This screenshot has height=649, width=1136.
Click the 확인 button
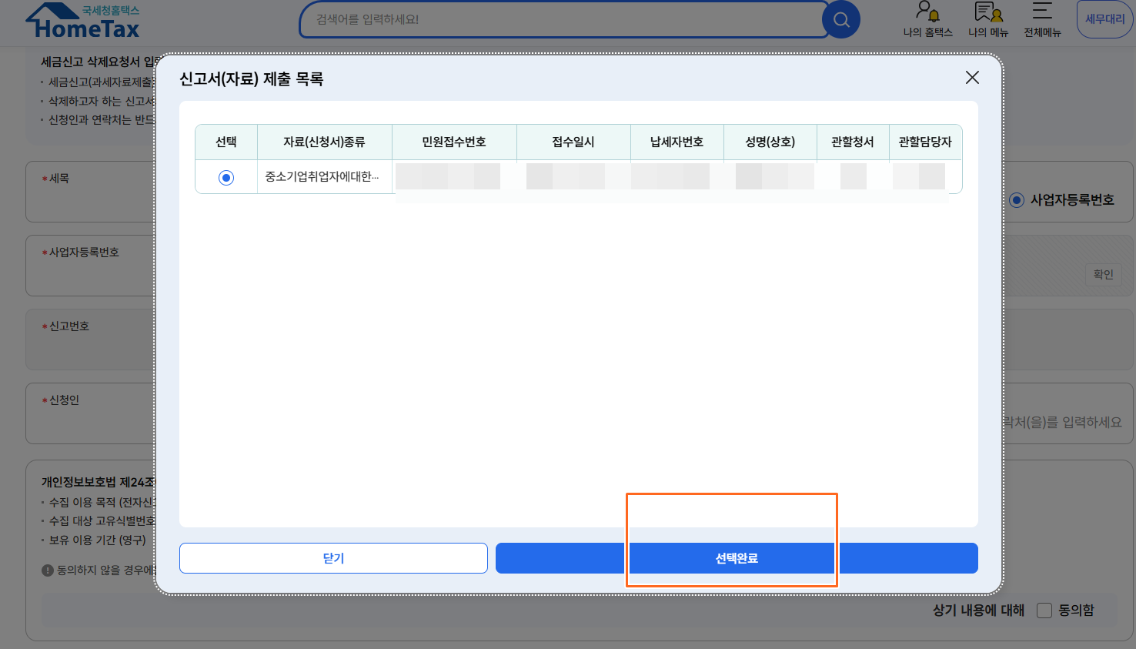click(1103, 274)
